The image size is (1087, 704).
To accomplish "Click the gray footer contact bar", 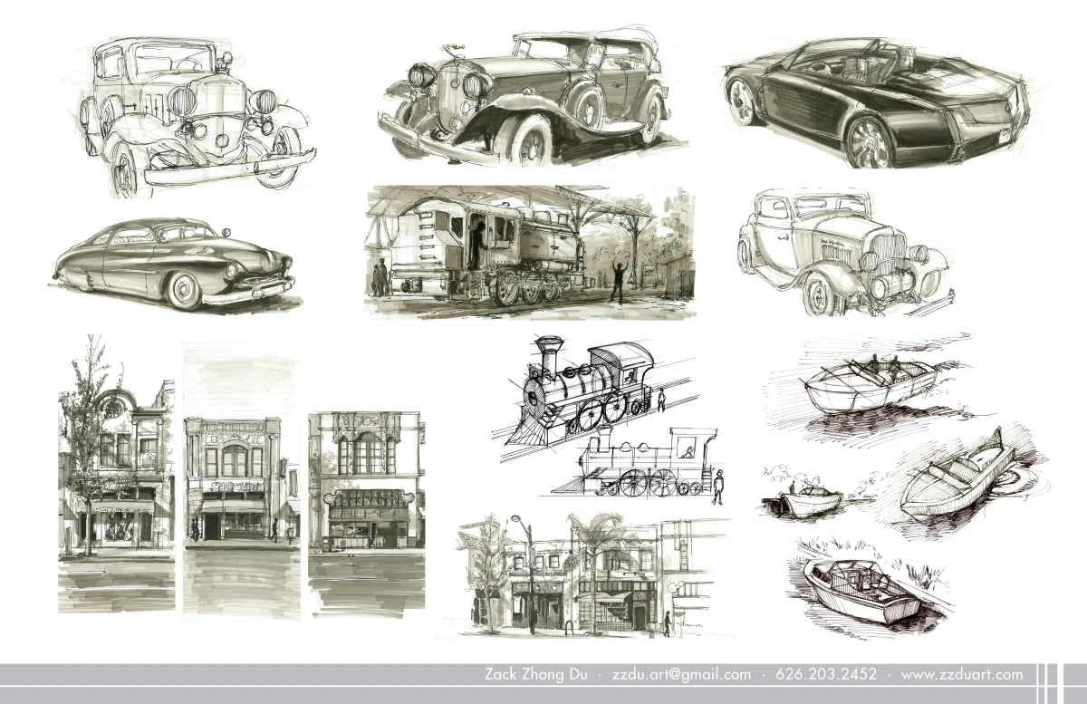I will (x=543, y=675).
